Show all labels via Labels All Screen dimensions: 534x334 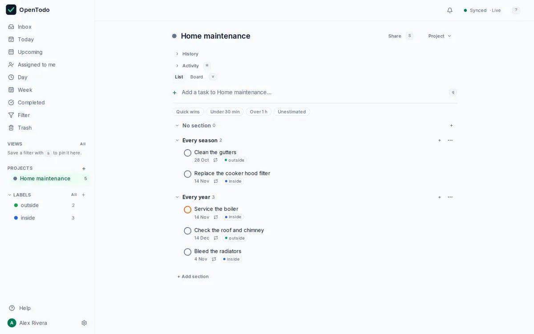coord(74,195)
